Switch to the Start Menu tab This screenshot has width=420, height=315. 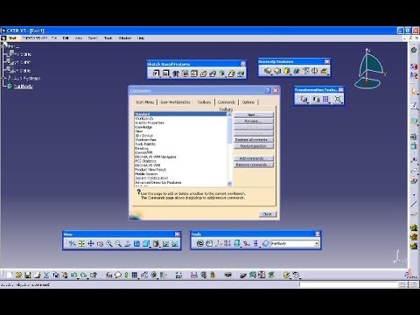[145, 102]
